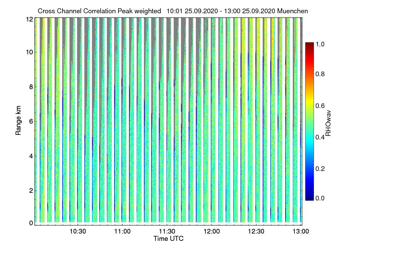Click the colorbar tick label '0.0'

click(x=320, y=198)
